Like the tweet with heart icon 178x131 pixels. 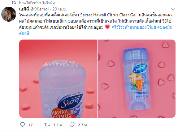pos(72,125)
